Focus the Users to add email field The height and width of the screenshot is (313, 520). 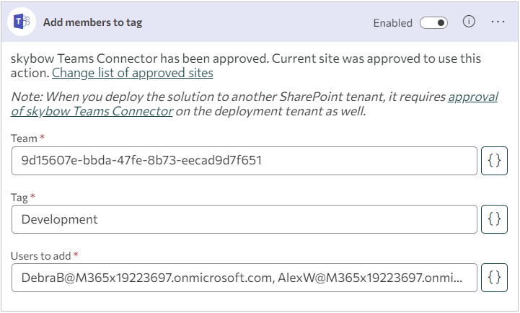click(244, 278)
